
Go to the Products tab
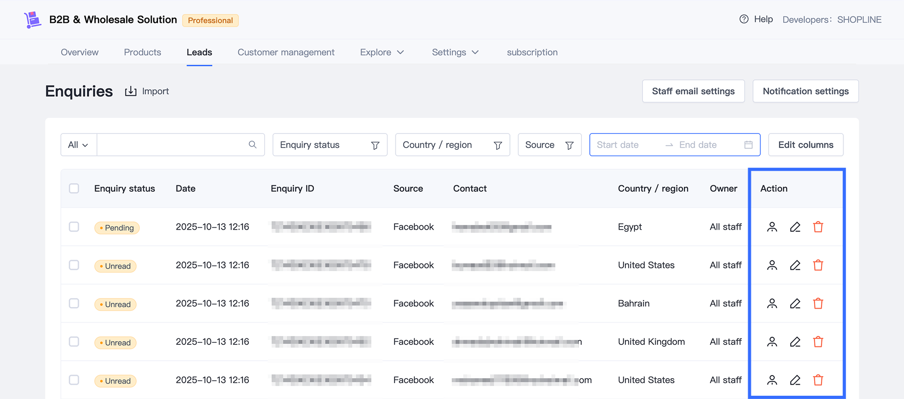click(x=143, y=52)
